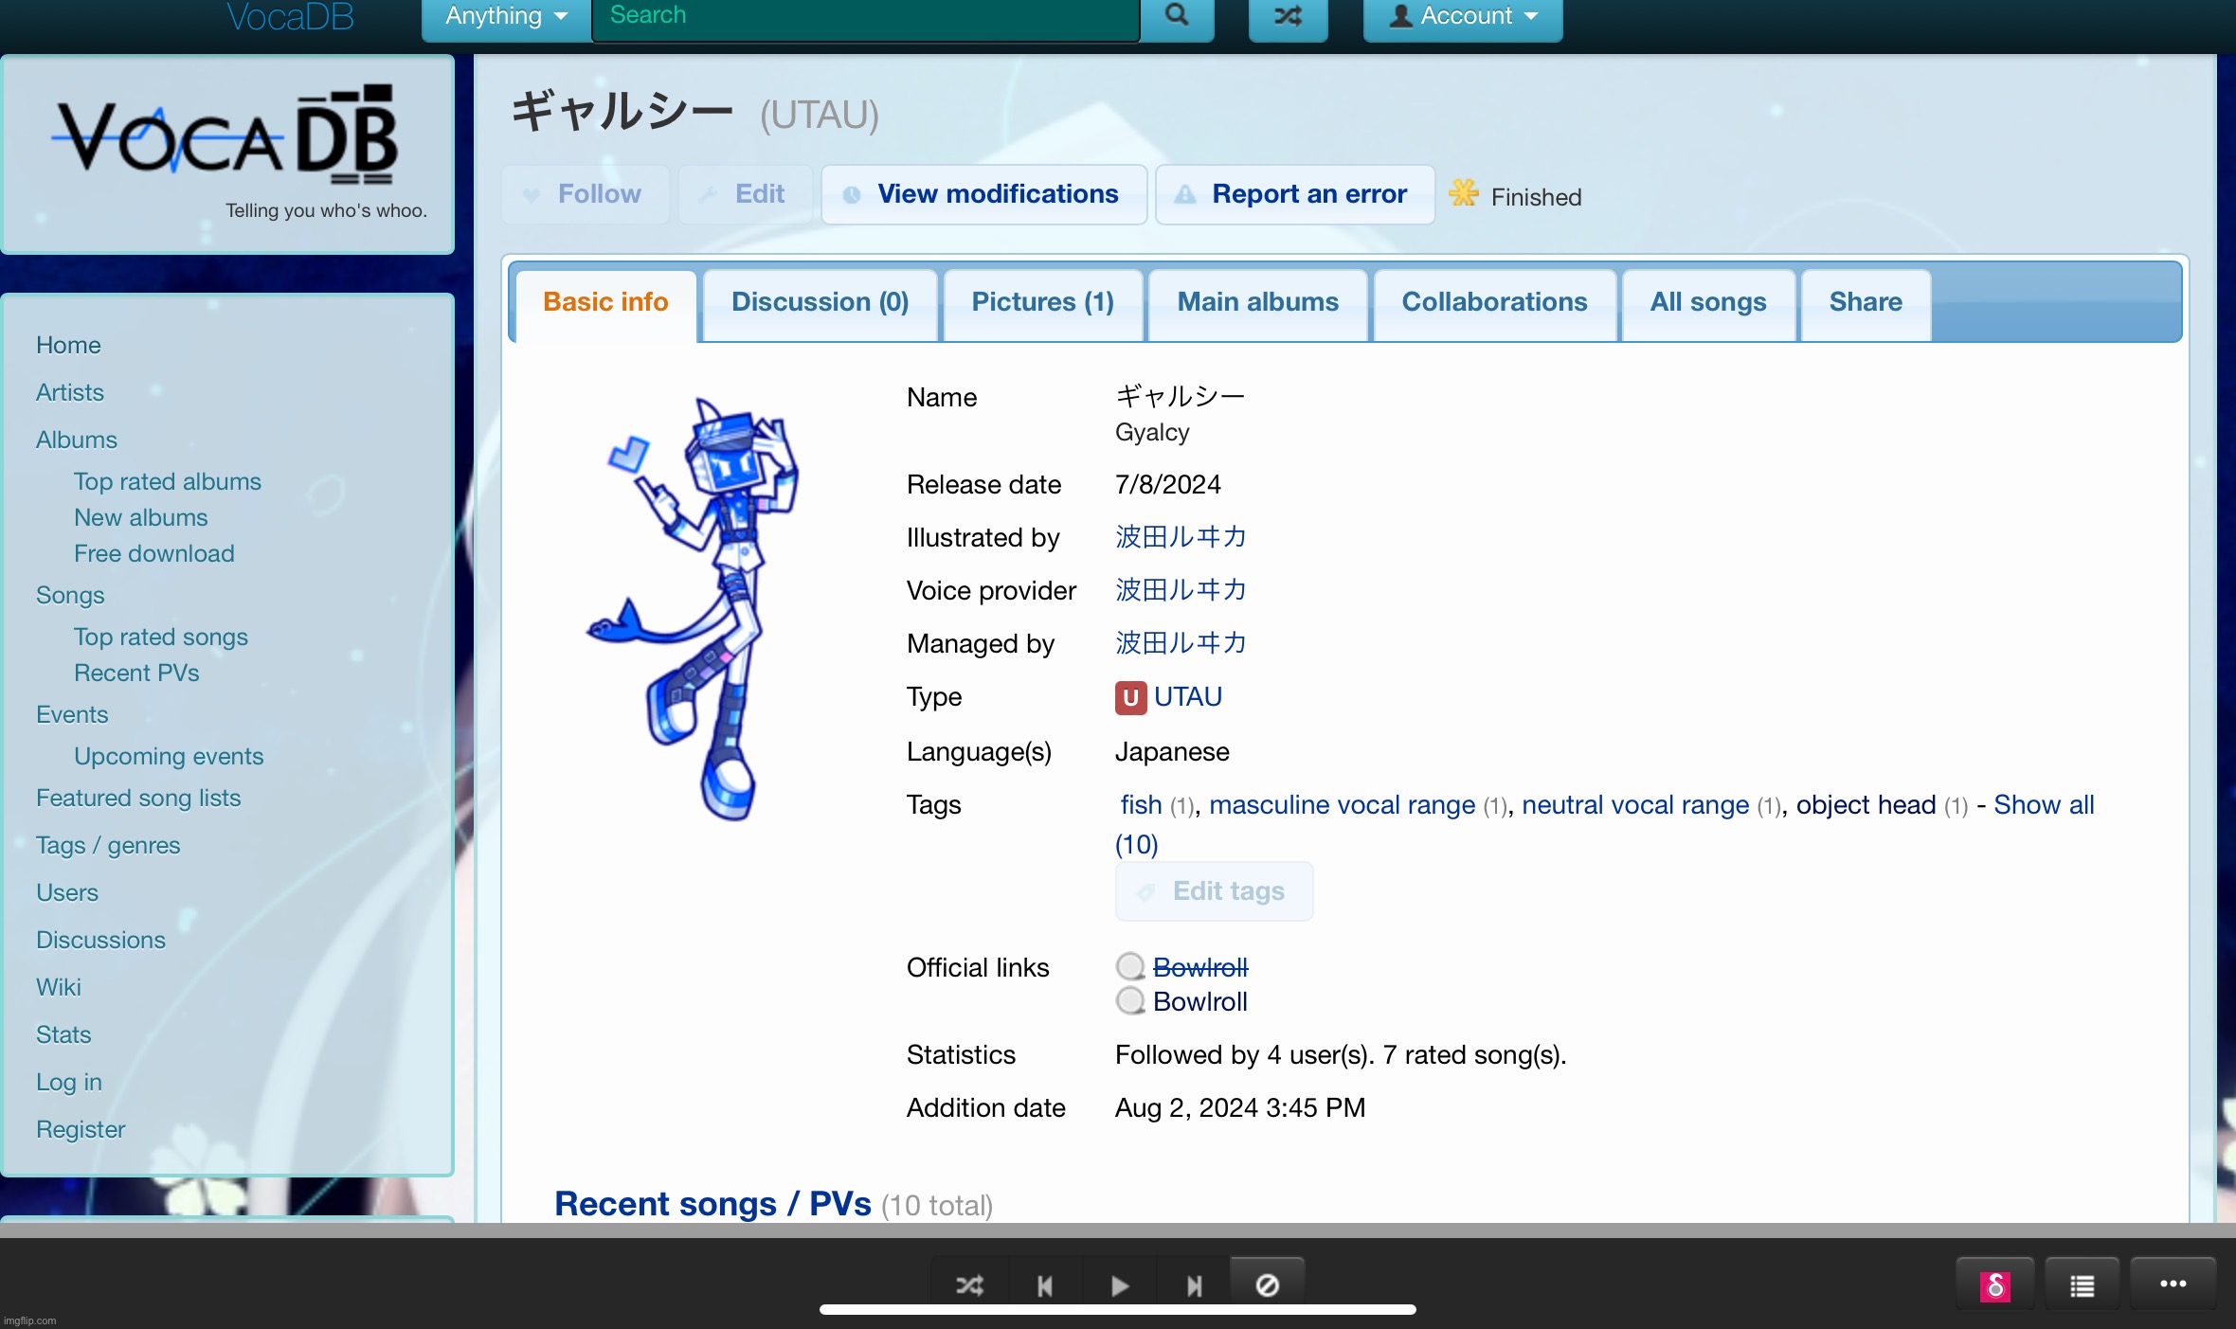This screenshot has width=2236, height=1329.
Task: Switch to the All songs tab
Action: pos(1707,303)
